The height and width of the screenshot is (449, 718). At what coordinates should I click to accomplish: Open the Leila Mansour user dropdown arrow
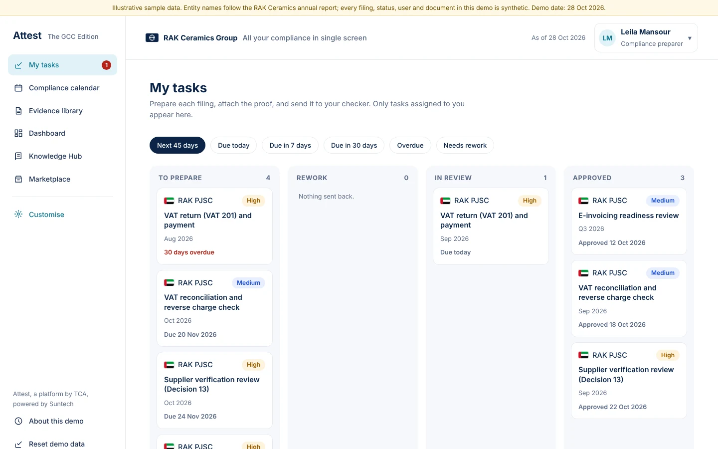690,38
